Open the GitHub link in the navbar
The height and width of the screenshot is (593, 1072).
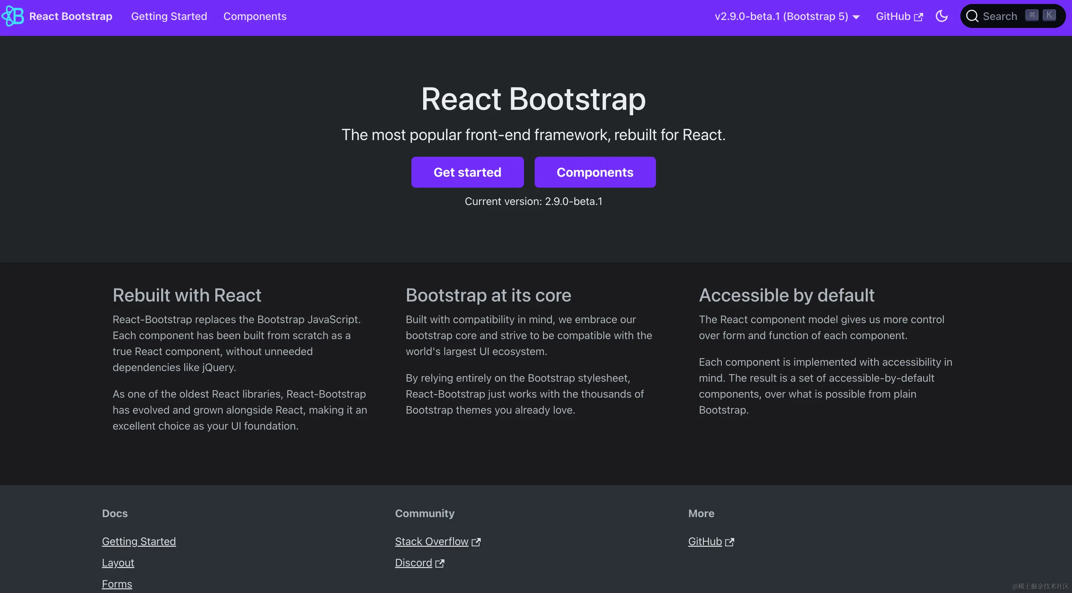point(899,16)
